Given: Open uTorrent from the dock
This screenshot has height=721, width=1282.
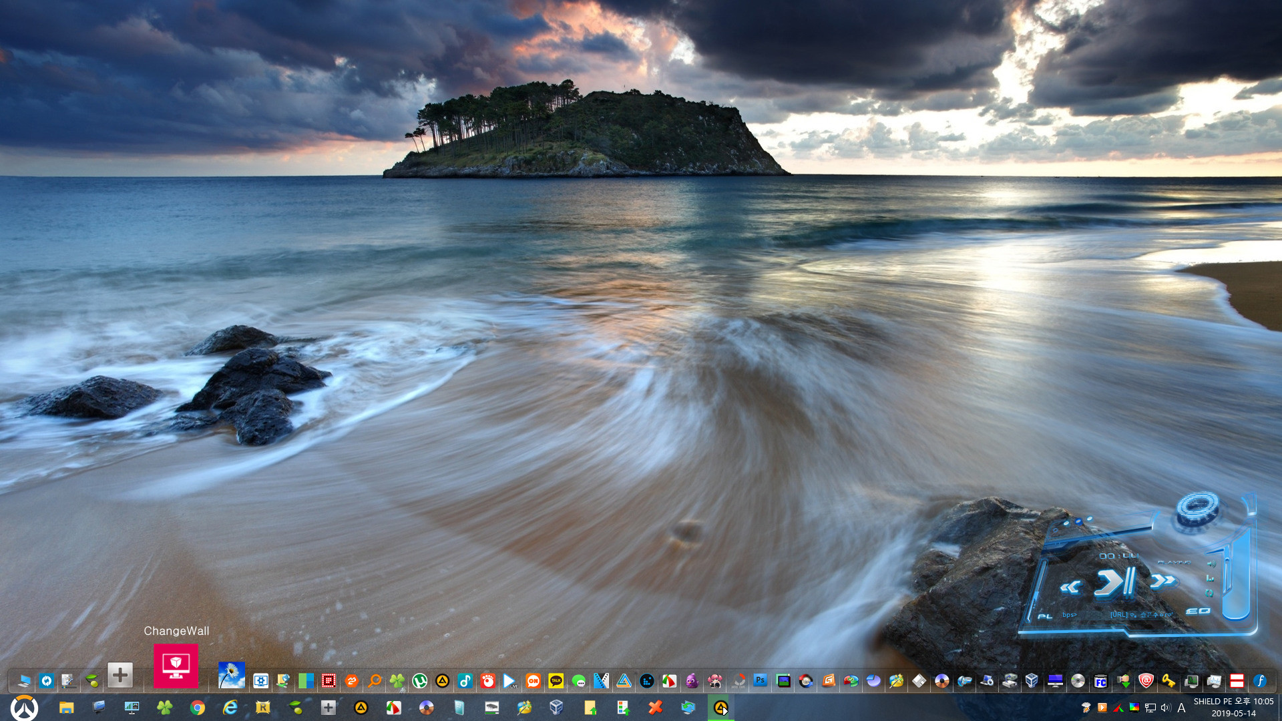Looking at the screenshot, I should click(419, 680).
